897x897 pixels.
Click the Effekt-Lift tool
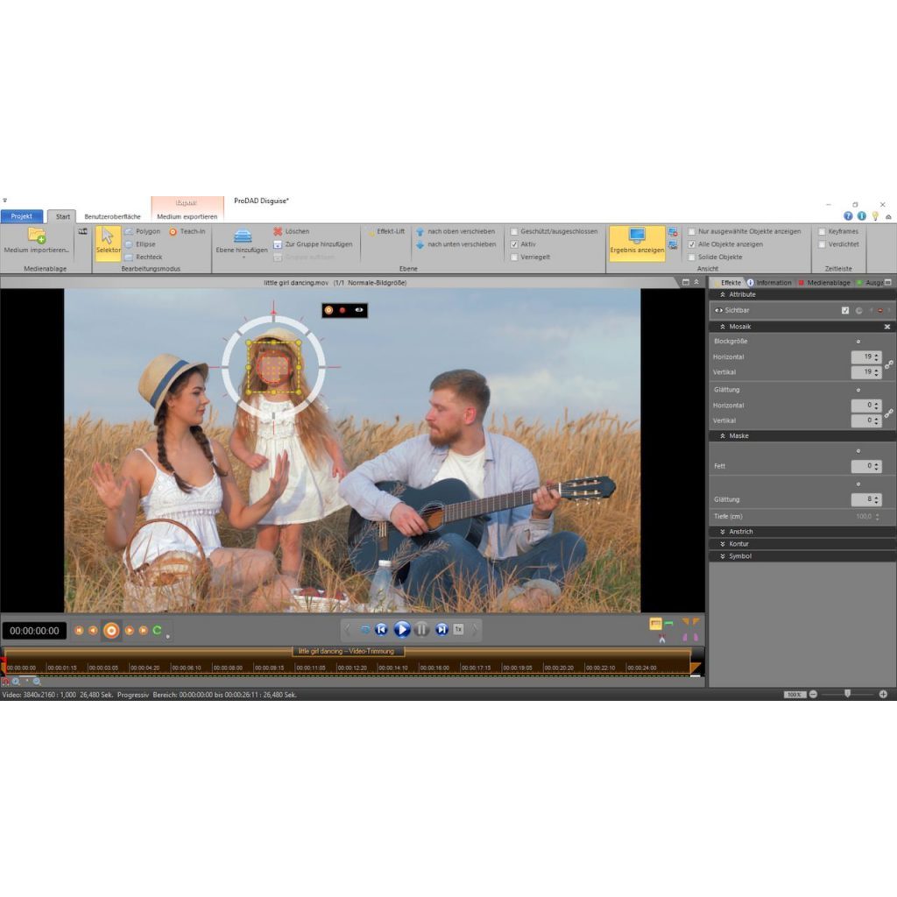[386, 231]
